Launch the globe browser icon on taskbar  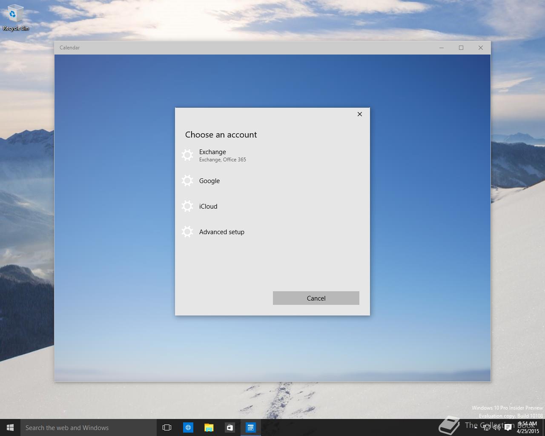pos(188,427)
